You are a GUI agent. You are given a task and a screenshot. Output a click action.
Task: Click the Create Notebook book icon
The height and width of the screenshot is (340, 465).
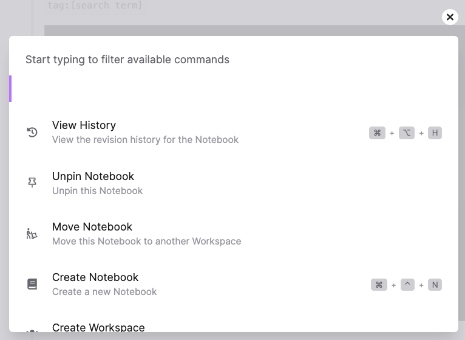[32, 284]
